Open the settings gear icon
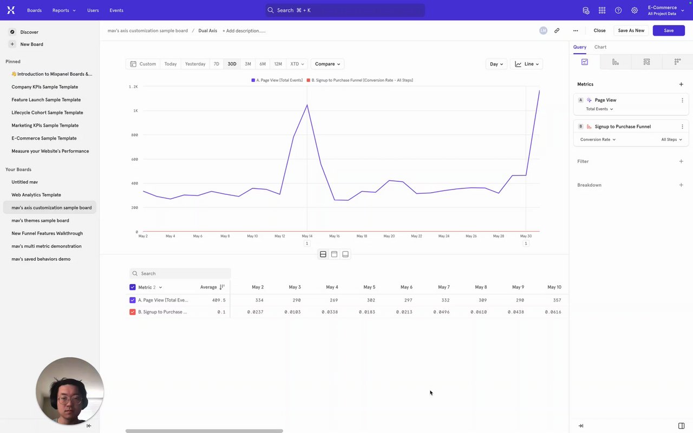The image size is (693, 433). coord(635,10)
